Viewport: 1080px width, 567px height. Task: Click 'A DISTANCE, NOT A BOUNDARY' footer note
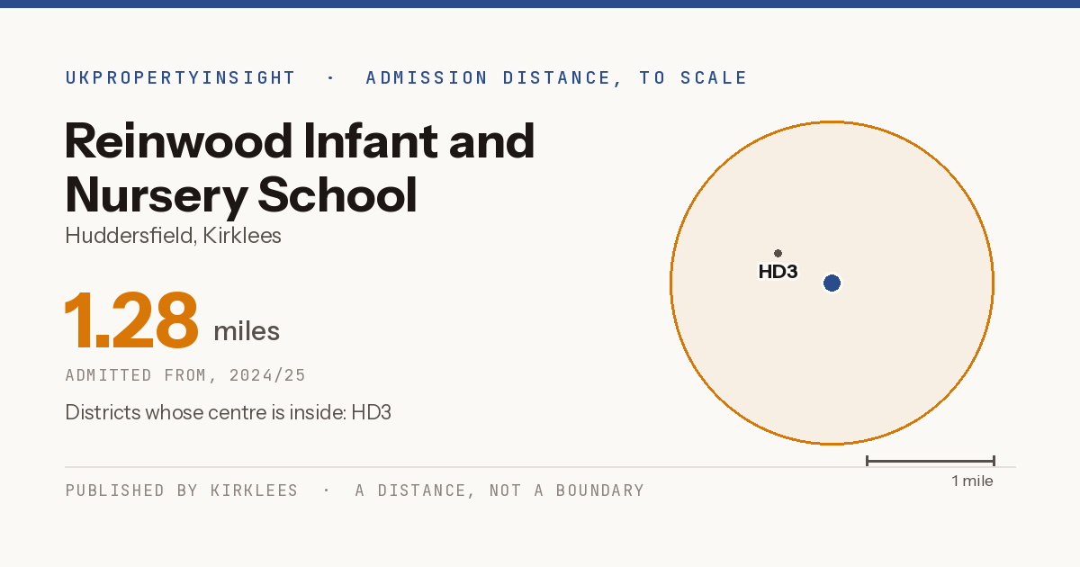click(x=499, y=490)
